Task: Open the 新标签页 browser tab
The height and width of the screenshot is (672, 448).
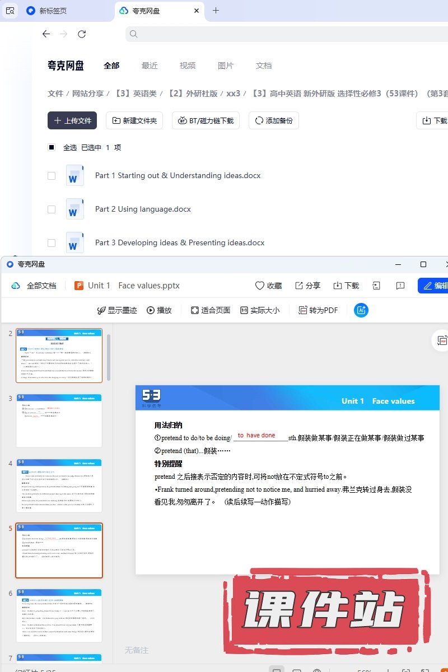Action: tap(53, 11)
